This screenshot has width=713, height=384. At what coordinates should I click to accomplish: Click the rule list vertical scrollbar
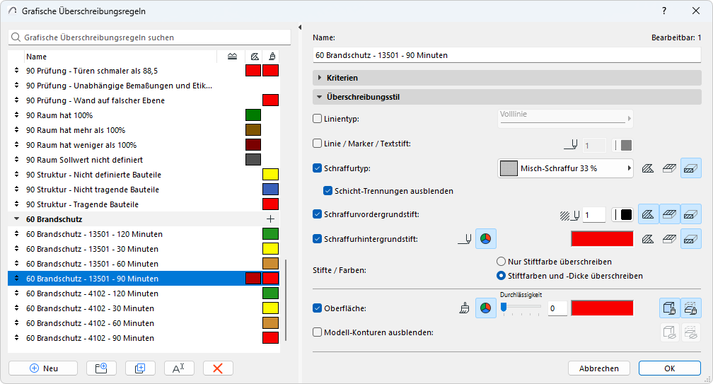click(x=286, y=300)
